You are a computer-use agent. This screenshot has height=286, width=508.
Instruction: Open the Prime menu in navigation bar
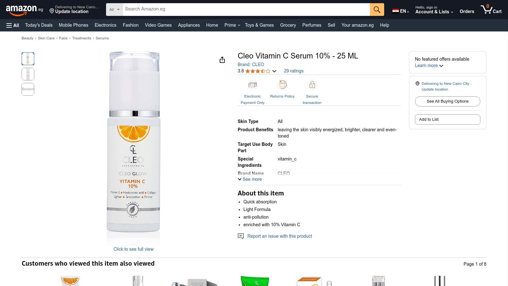(232, 25)
